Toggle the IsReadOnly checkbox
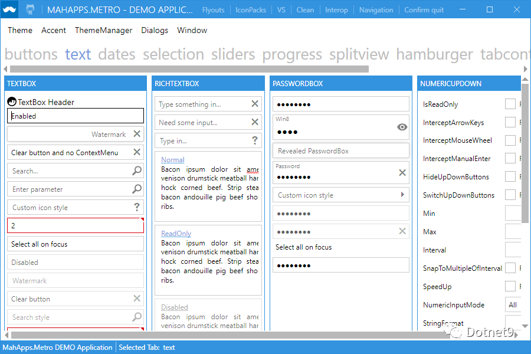The width and height of the screenshot is (531, 354). click(x=510, y=104)
